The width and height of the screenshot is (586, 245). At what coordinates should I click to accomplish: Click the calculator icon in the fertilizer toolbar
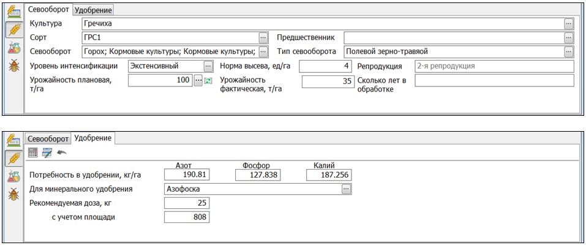tap(33, 152)
